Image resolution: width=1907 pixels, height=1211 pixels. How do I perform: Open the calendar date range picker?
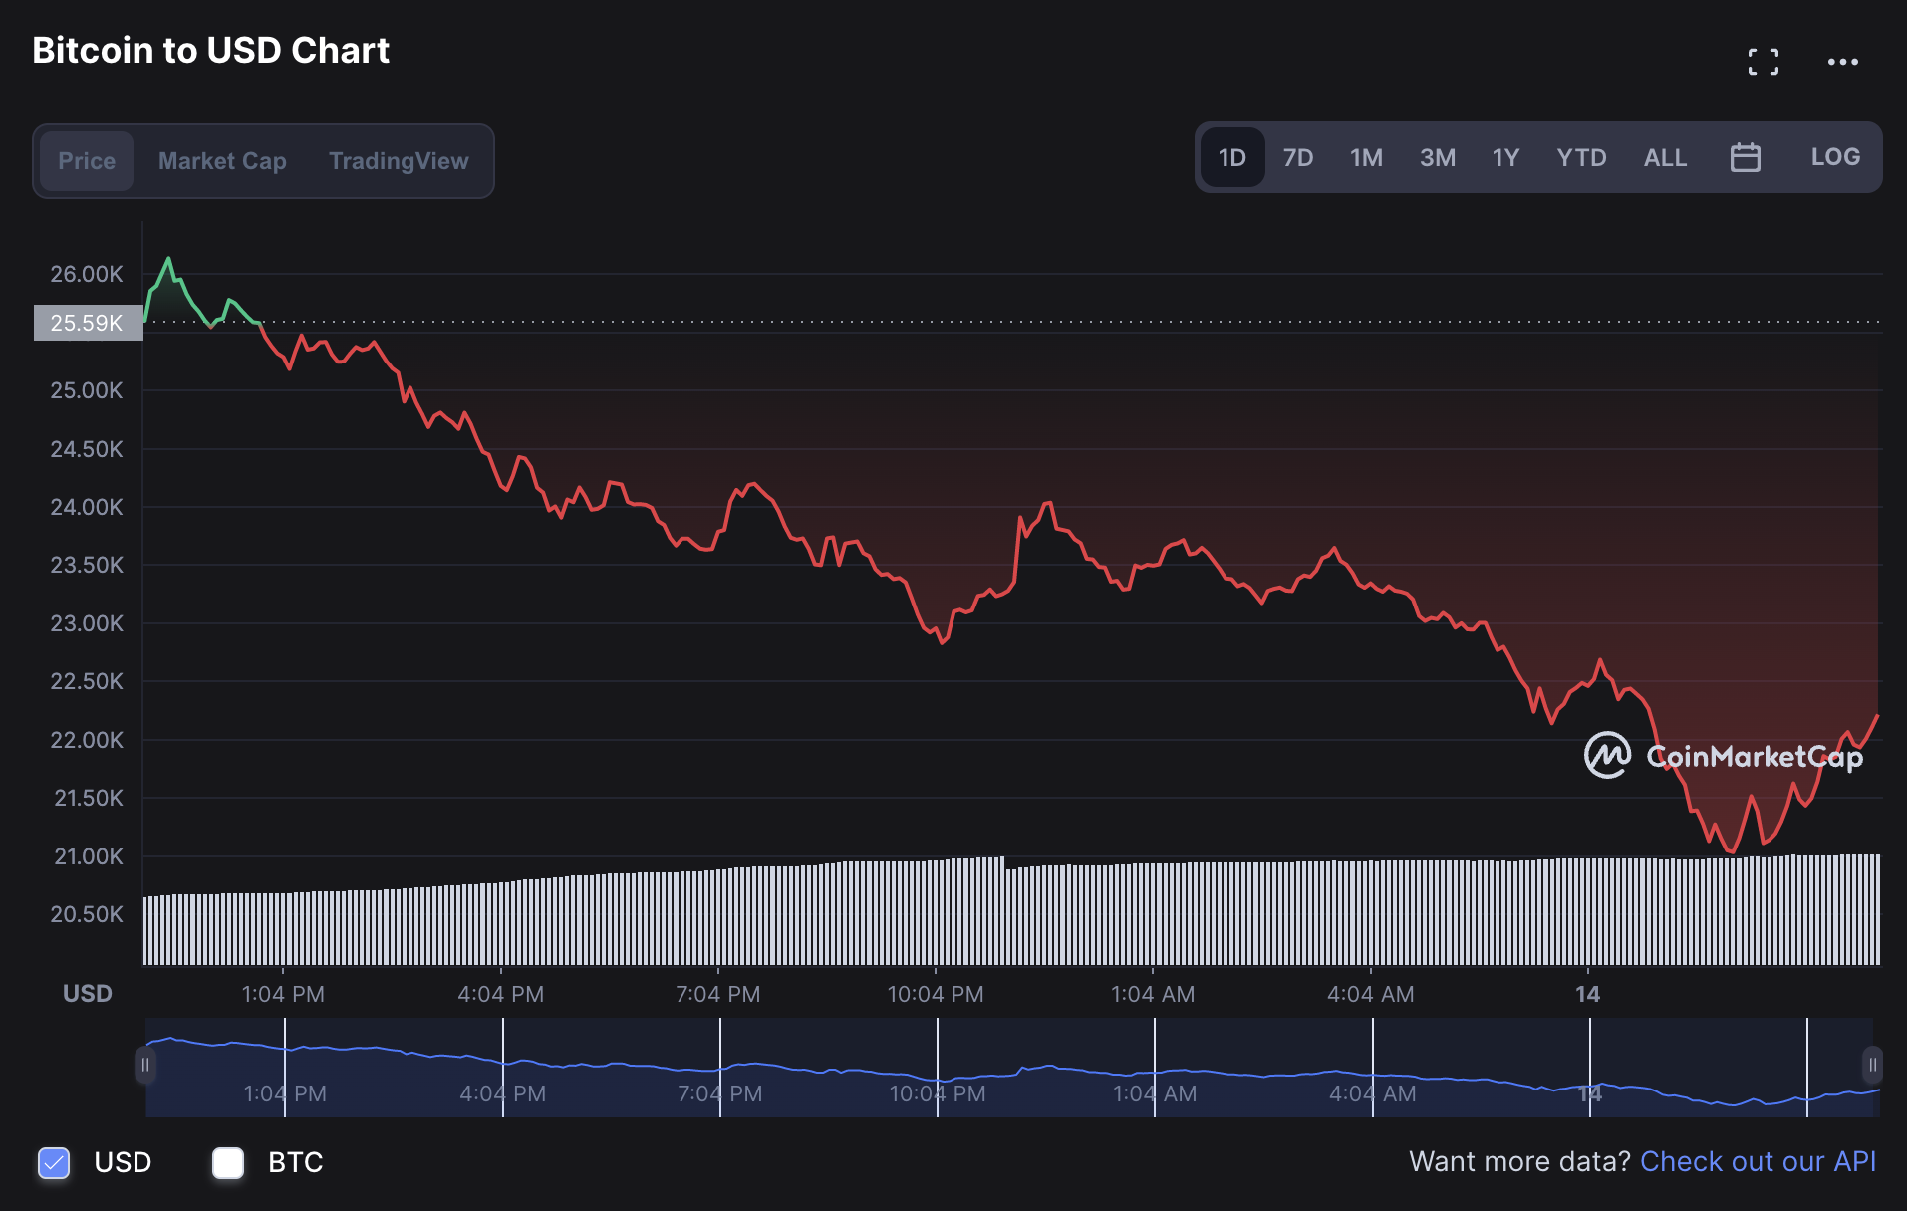pyautogui.click(x=1745, y=157)
